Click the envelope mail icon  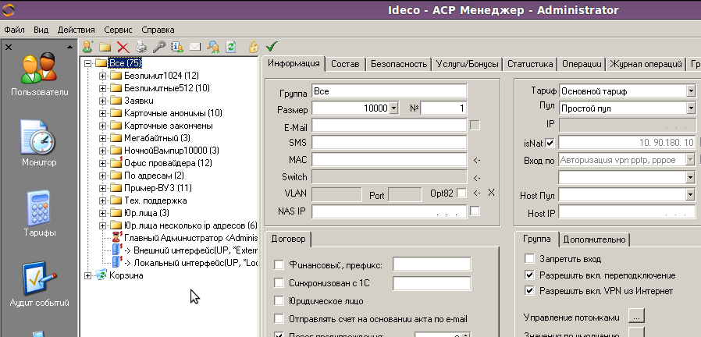pos(194,47)
